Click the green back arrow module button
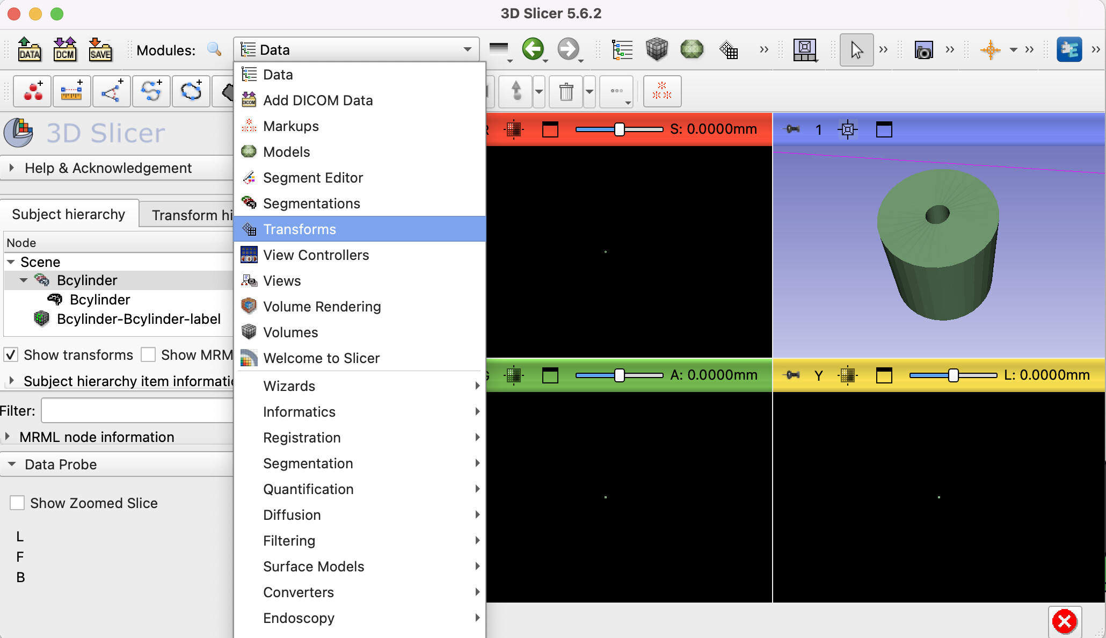Screen dimensions: 1106x638 point(533,49)
